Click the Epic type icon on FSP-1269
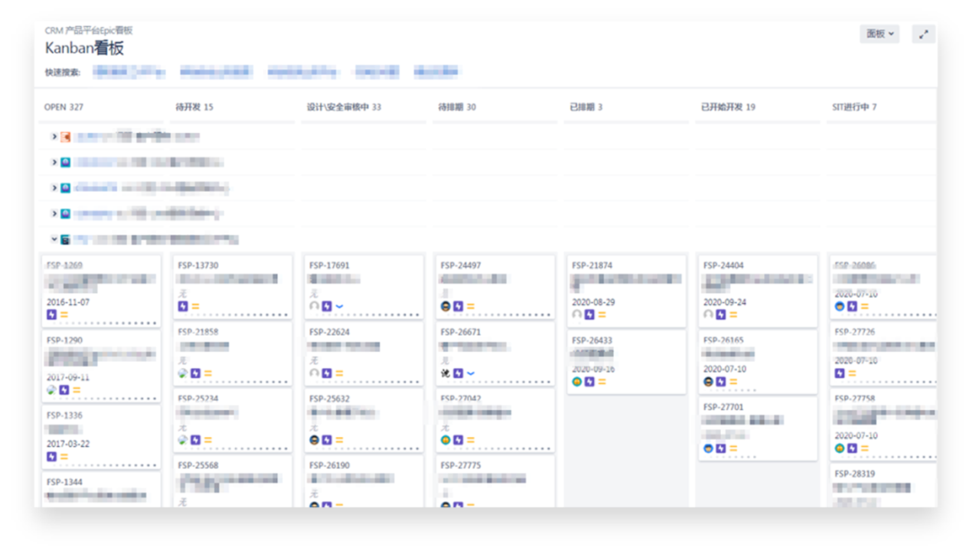The width and height of the screenshot is (972, 554). 51,315
